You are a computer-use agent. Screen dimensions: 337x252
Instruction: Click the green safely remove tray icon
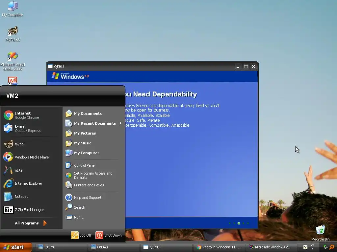pos(325,247)
